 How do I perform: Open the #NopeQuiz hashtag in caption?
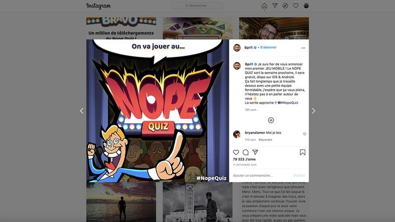pyautogui.click(x=289, y=103)
